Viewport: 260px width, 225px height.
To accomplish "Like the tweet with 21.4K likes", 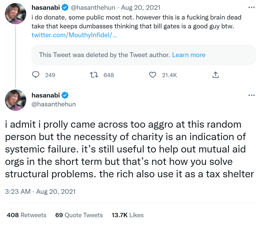I will 152,75.
